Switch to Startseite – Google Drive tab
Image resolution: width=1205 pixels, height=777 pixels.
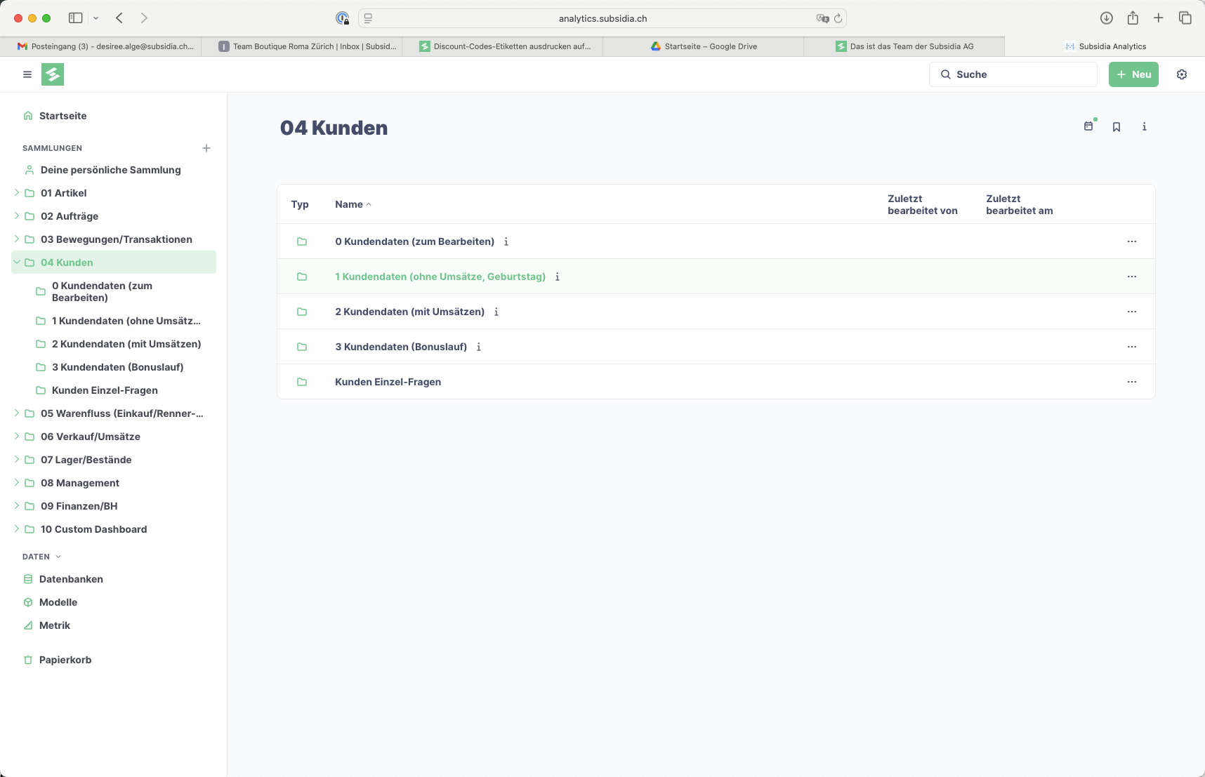704,46
